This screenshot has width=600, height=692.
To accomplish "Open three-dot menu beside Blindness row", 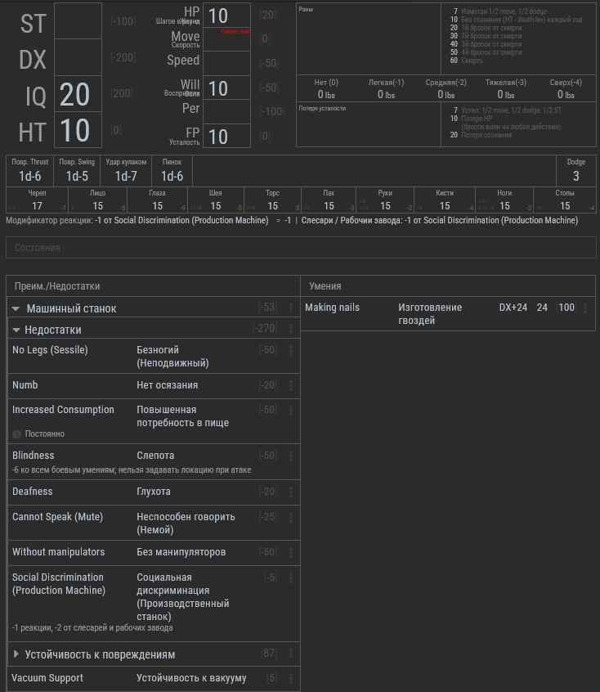I will coord(291,456).
